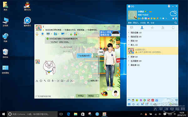The image size is (188, 117).
Task: Click the screenshot scissors icon
Action: click(71, 81)
